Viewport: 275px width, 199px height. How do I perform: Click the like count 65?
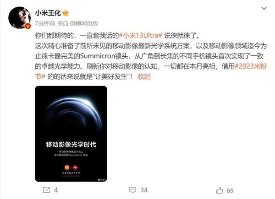(x=230, y=190)
